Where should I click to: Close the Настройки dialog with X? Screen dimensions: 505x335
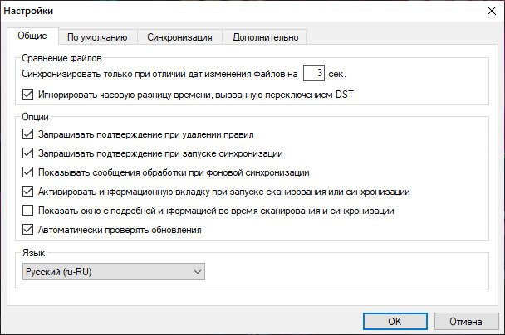pyautogui.click(x=488, y=11)
